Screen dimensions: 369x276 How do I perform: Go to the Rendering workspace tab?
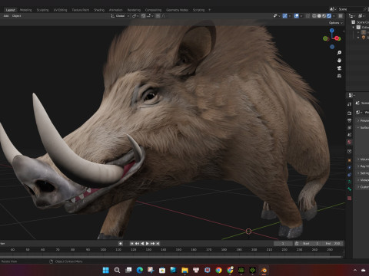[134, 10]
